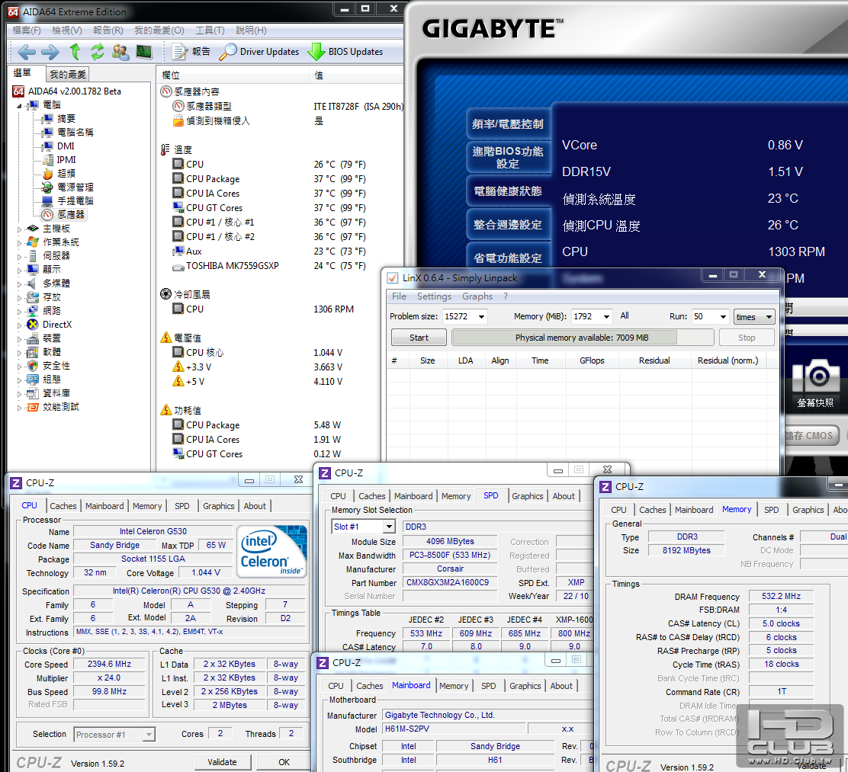Switch to the 我的最愛 tab in AIDA64
The height and width of the screenshot is (772, 848).
(x=68, y=75)
